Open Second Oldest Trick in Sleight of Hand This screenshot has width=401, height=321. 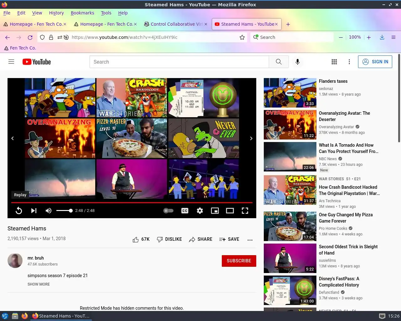click(x=348, y=250)
